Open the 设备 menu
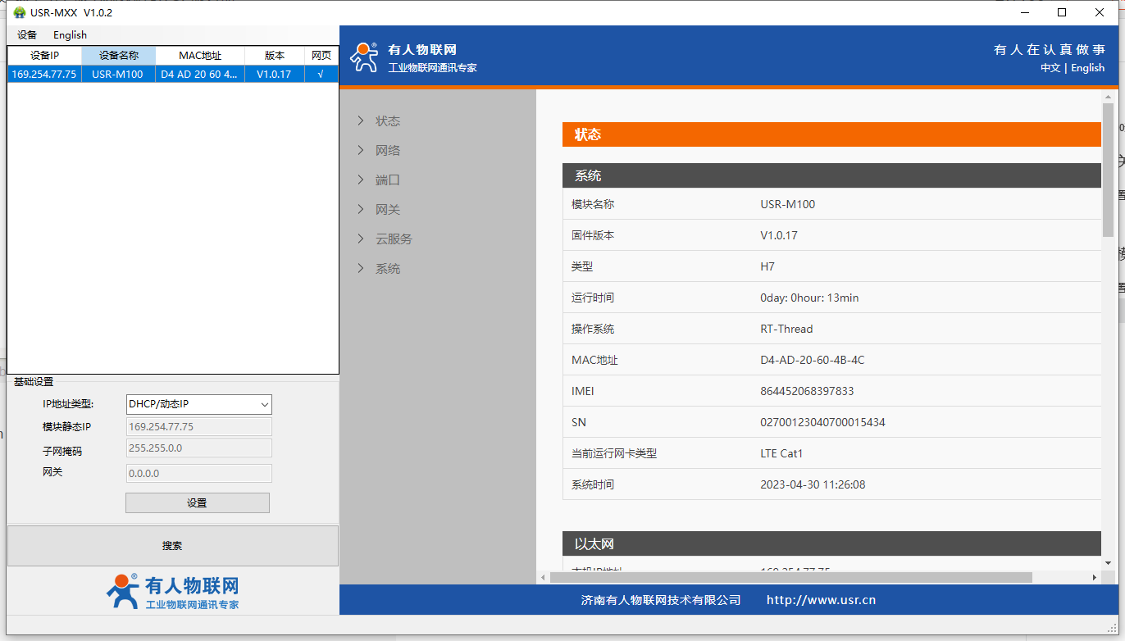The width and height of the screenshot is (1125, 641). tap(27, 35)
